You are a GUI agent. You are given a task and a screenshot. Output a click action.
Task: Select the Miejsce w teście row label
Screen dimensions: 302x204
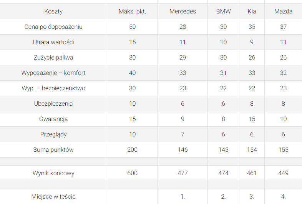[53, 197]
